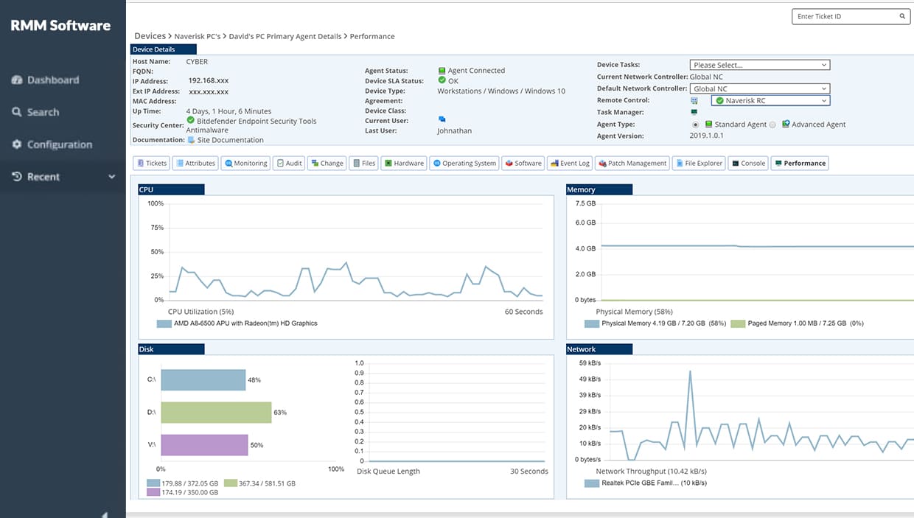Select the Advanced Agent radio button

pyautogui.click(x=772, y=125)
